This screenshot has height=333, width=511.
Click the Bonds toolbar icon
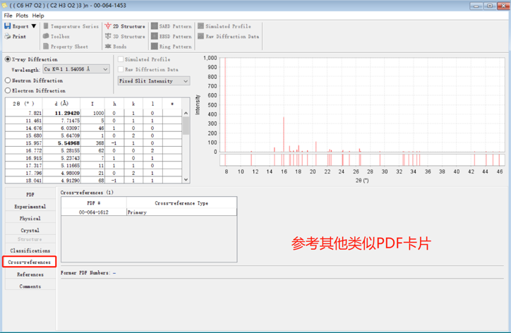pyautogui.click(x=108, y=47)
